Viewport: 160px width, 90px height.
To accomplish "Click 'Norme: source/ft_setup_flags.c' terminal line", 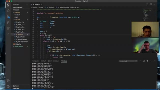I will point(43,87).
